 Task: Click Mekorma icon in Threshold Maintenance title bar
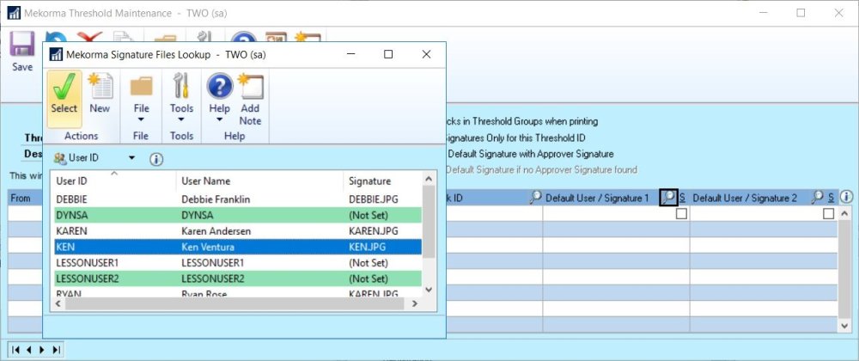(x=15, y=13)
